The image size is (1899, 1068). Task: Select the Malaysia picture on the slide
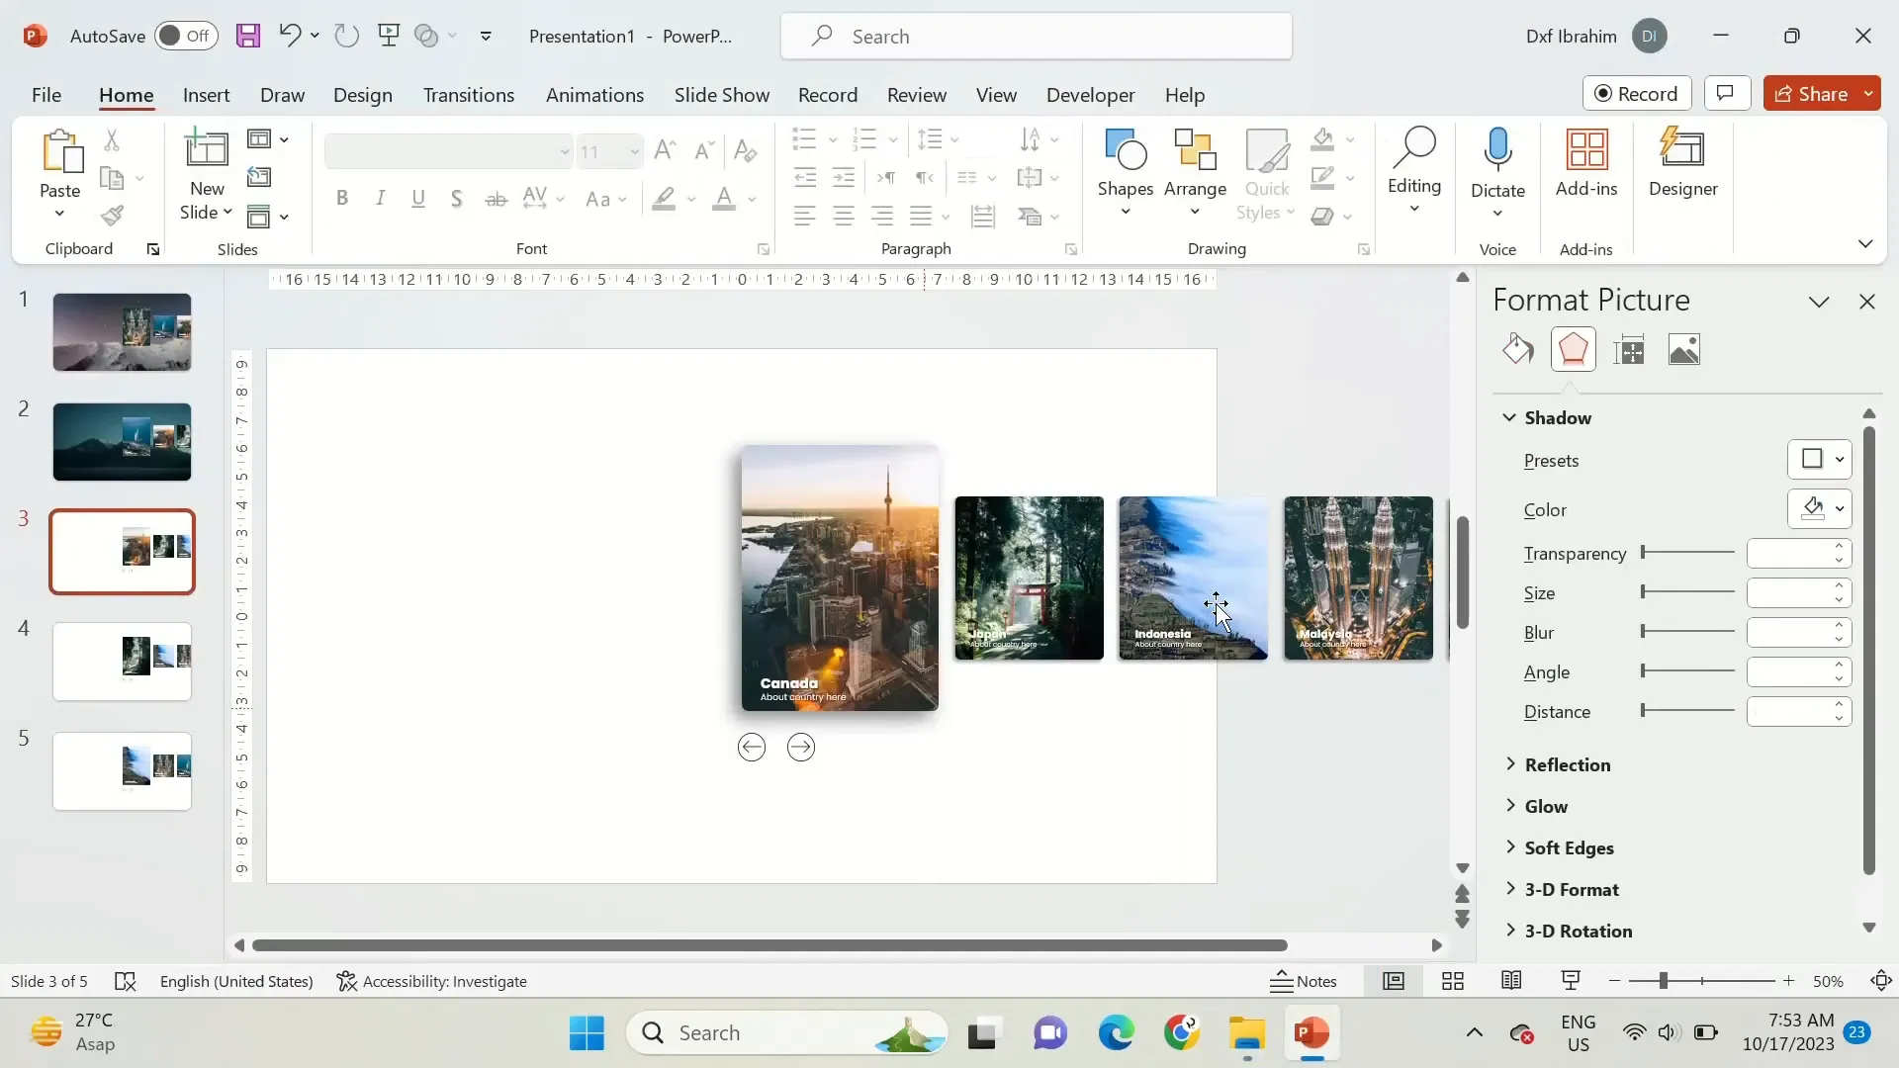coord(1358,578)
